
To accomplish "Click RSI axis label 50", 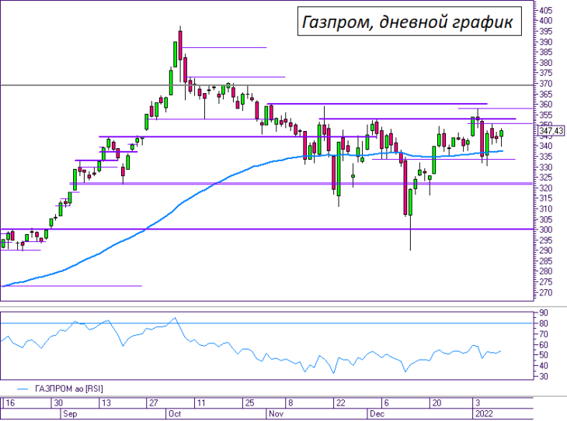I will coord(544,355).
